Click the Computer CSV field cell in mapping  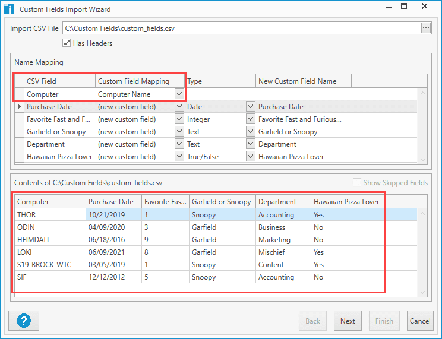point(60,94)
